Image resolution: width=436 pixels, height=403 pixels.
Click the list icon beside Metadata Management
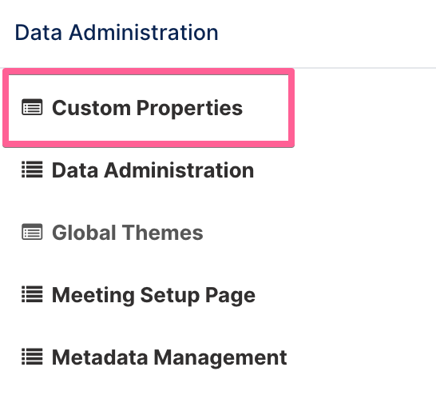[32, 357]
